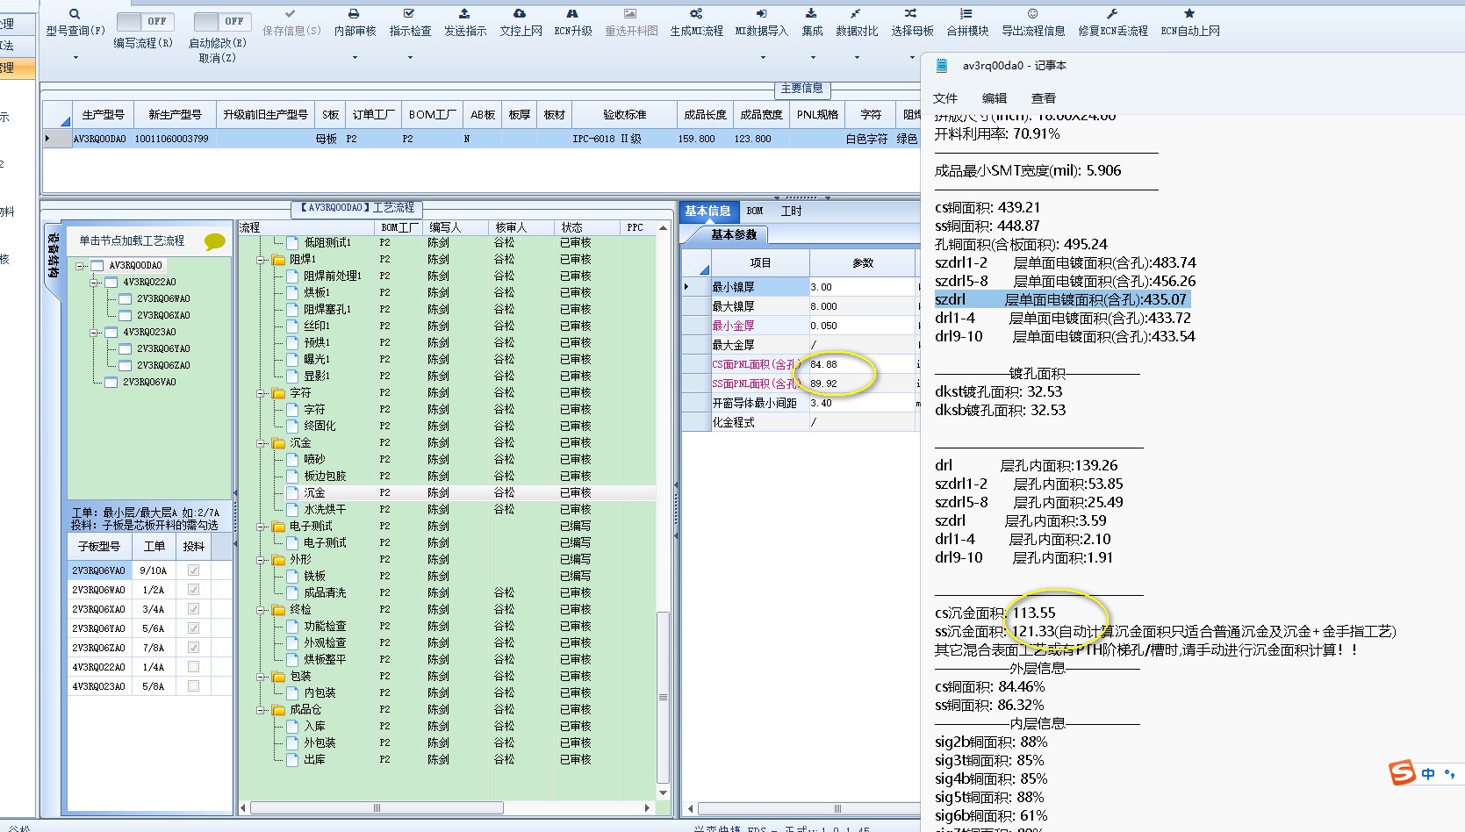Open the 数据对比 compare tool

[856, 14]
